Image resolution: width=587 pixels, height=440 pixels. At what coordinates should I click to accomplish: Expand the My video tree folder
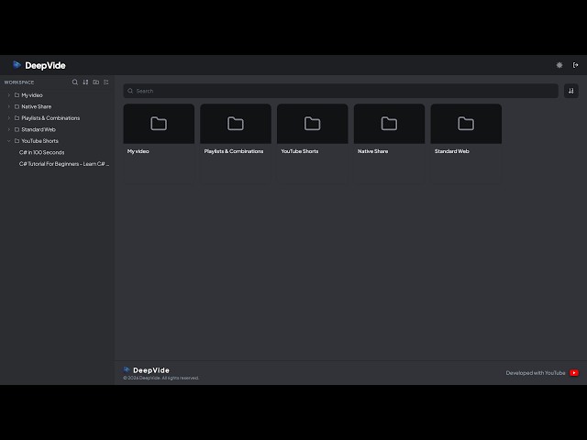(x=9, y=95)
